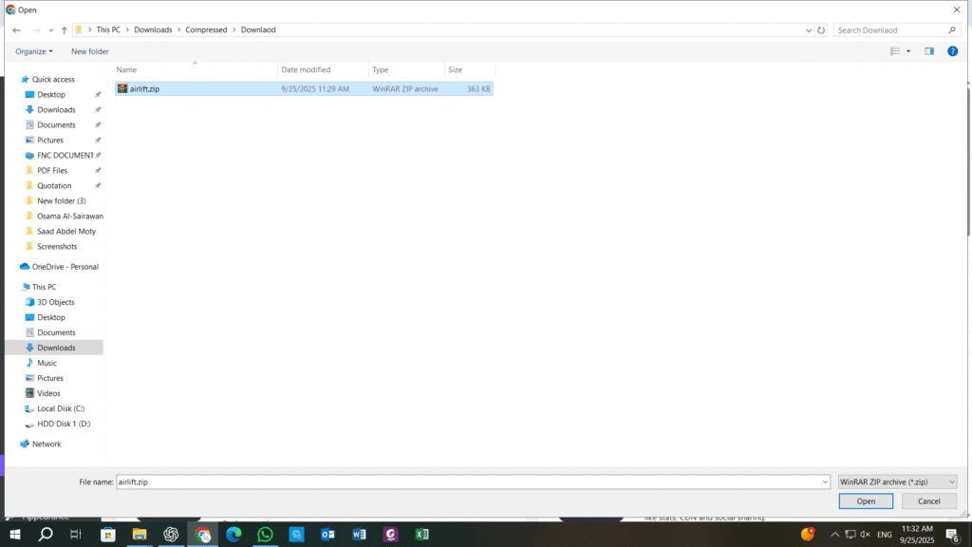Click the Open button
This screenshot has height=547, width=972.
(866, 501)
